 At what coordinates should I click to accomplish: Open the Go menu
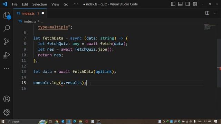66,4
